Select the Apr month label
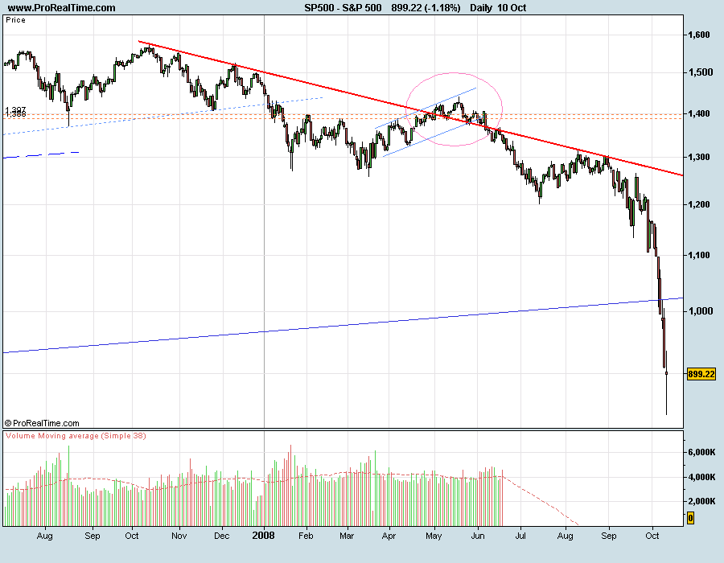The height and width of the screenshot is (563, 724). click(389, 536)
